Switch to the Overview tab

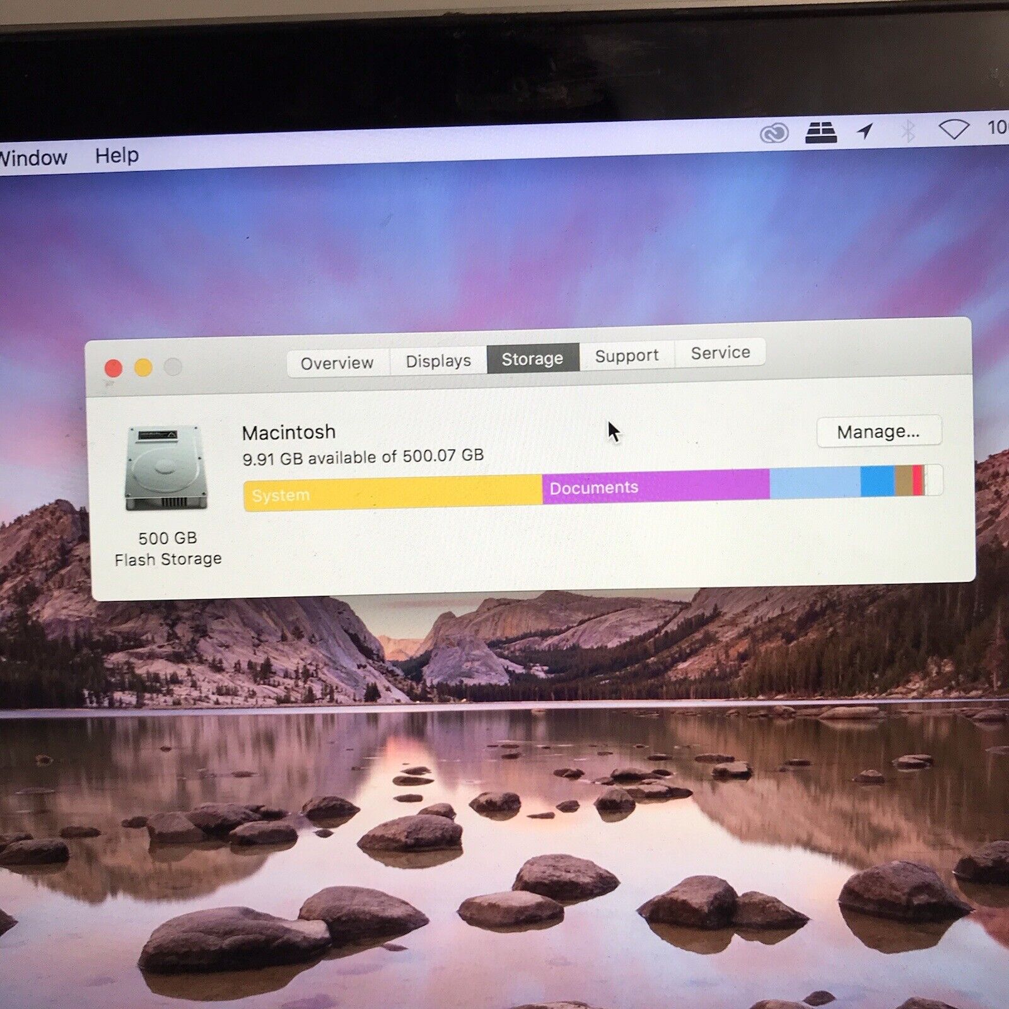tap(337, 363)
